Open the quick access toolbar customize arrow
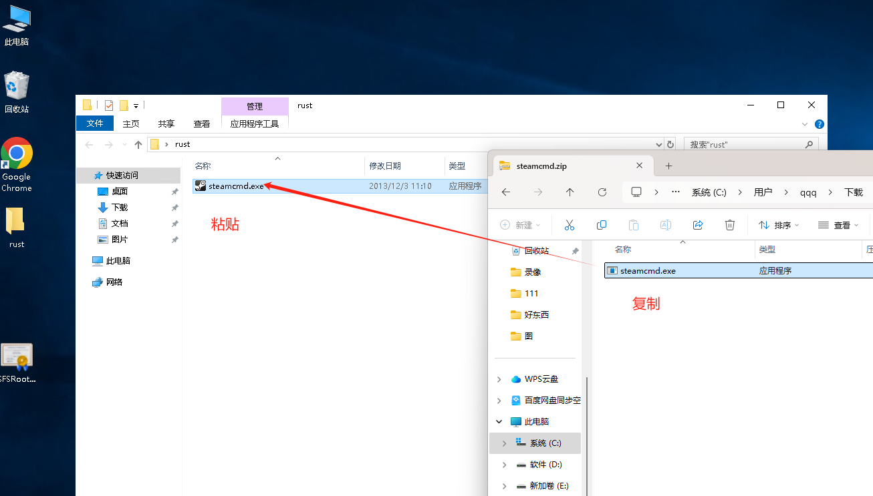The image size is (873, 496). click(136, 105)
